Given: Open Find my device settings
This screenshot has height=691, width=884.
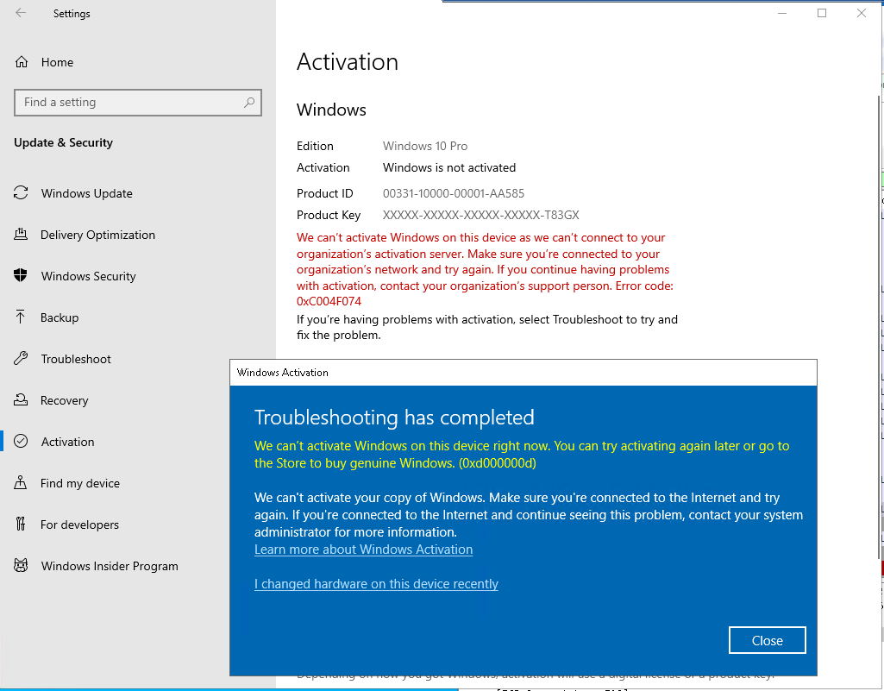Looking at the screenshot, I should coord(80,483).
